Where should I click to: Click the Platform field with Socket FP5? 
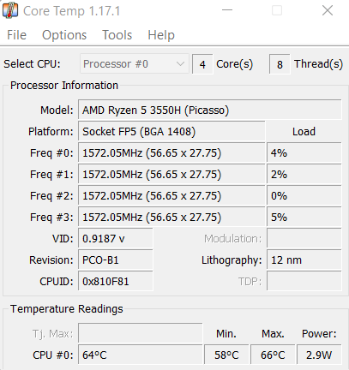171,131
